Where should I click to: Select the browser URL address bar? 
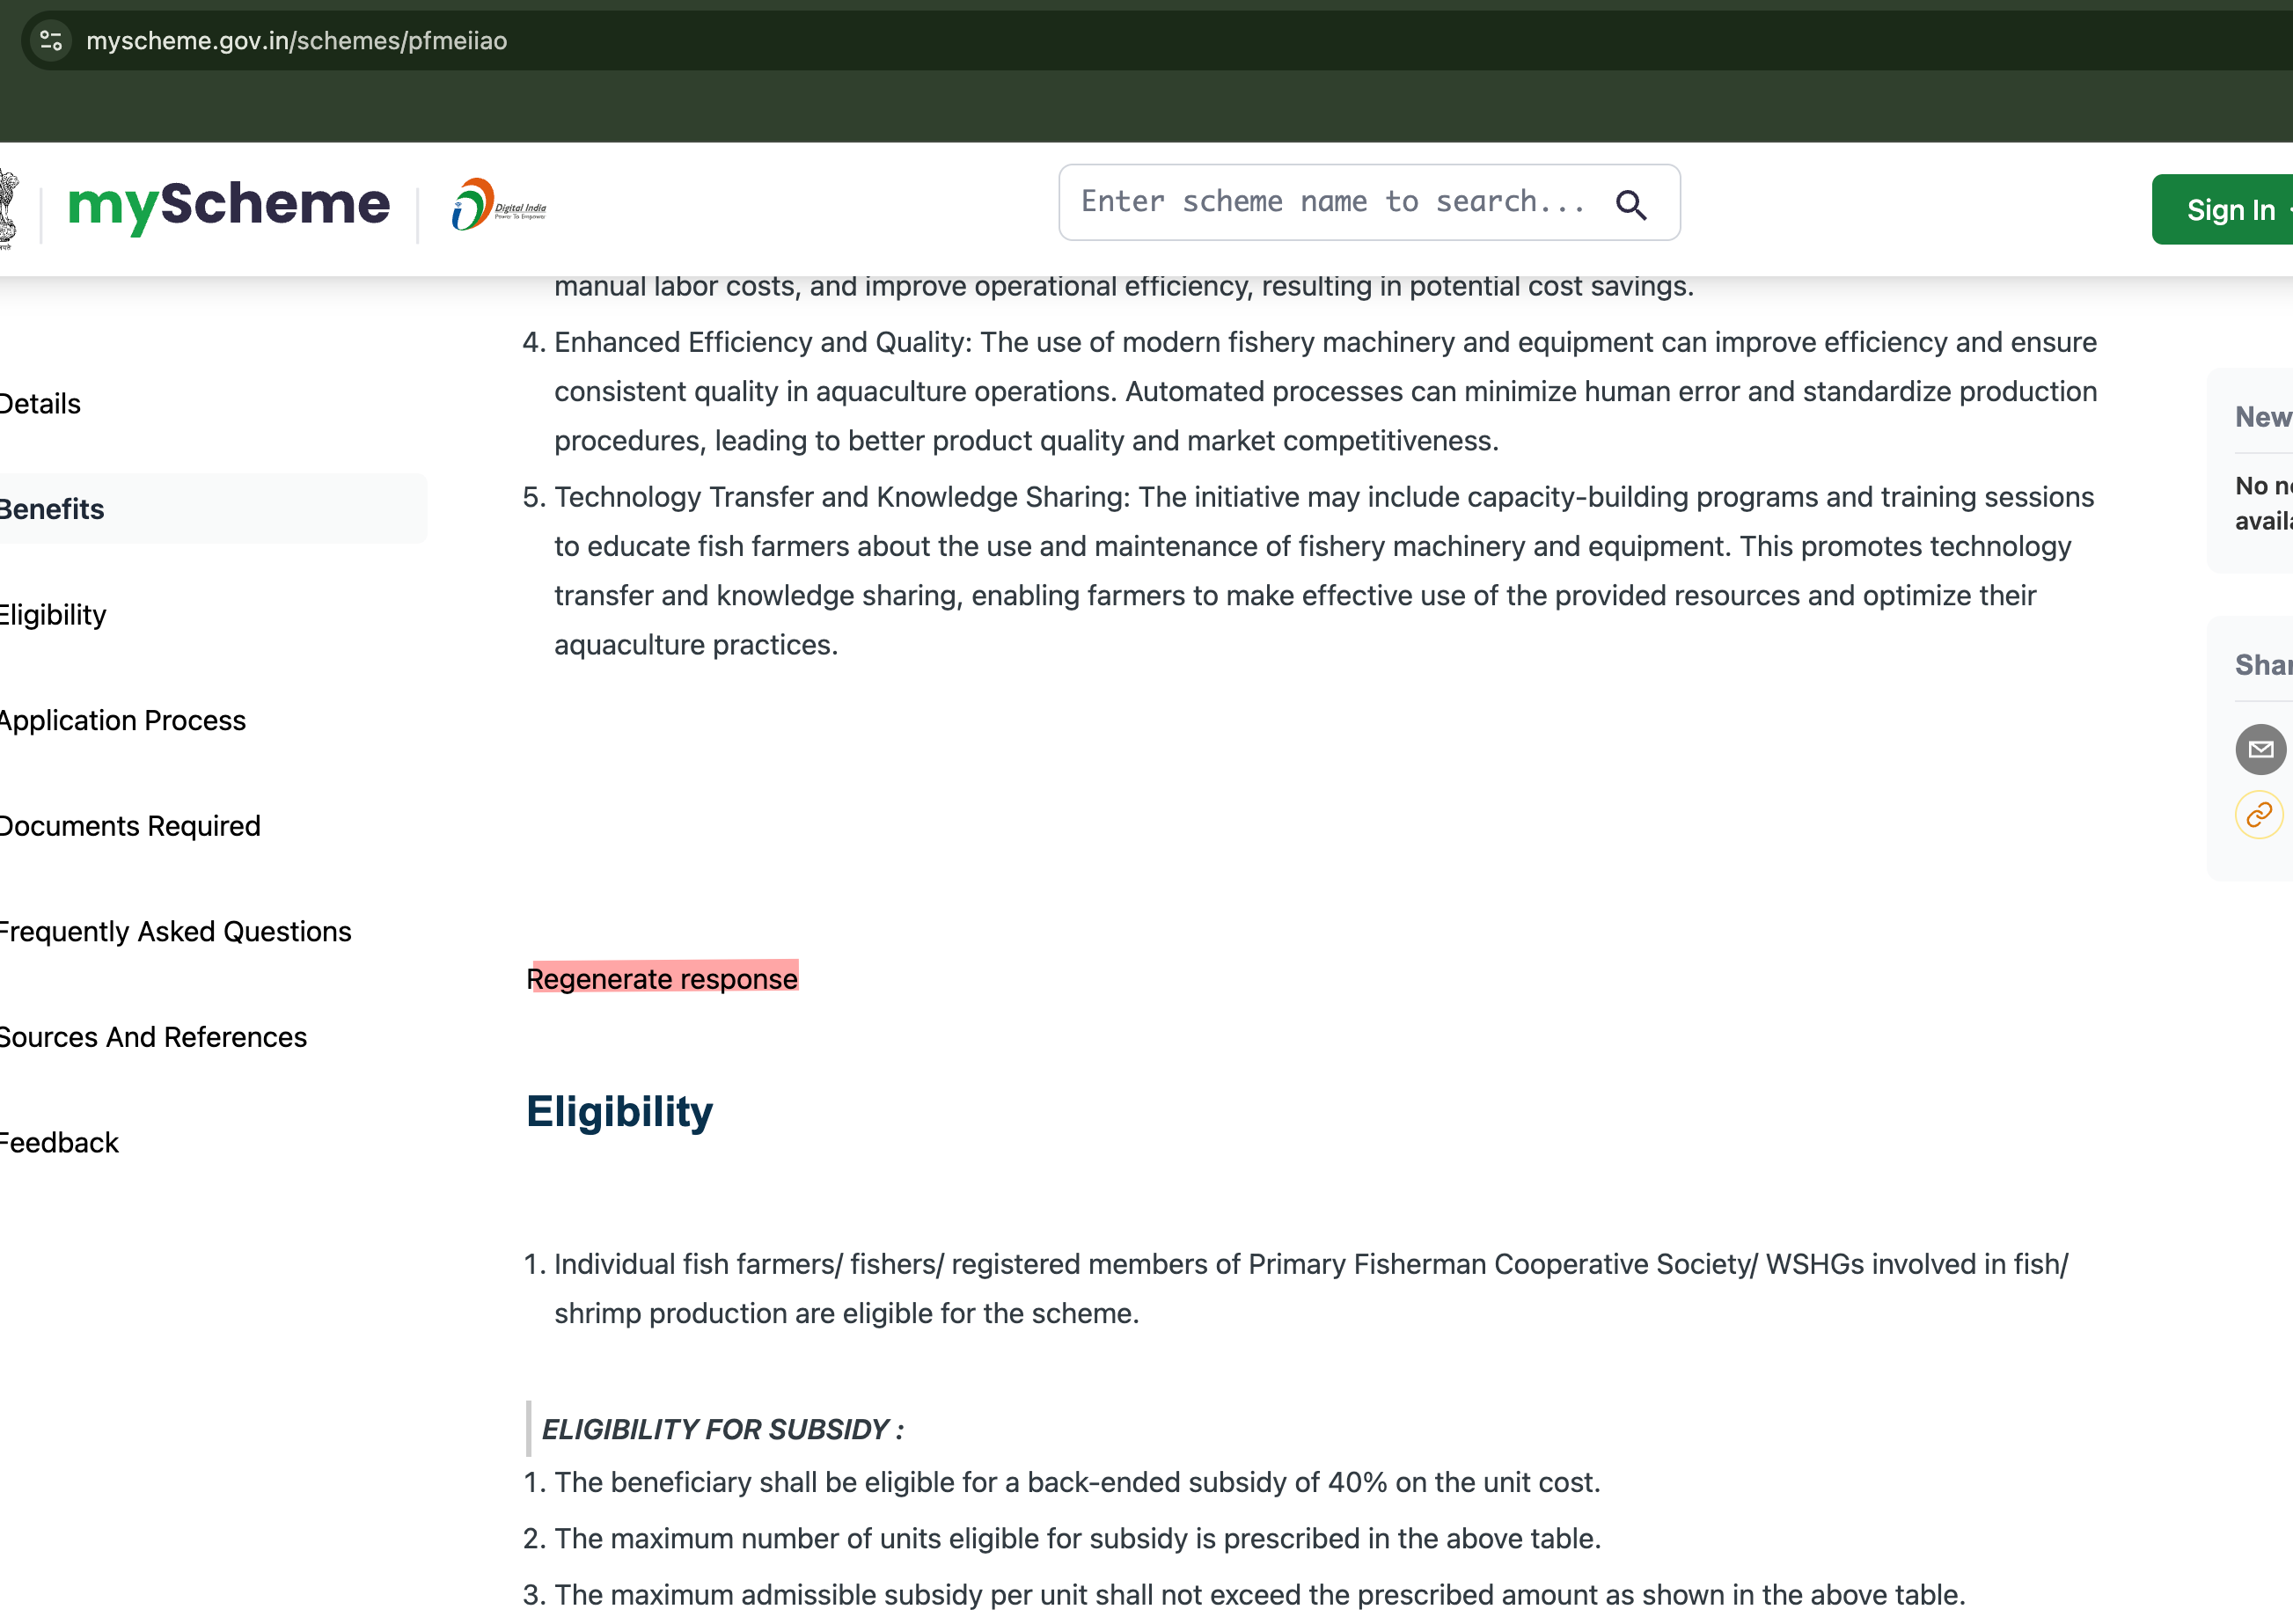(296, 41)
